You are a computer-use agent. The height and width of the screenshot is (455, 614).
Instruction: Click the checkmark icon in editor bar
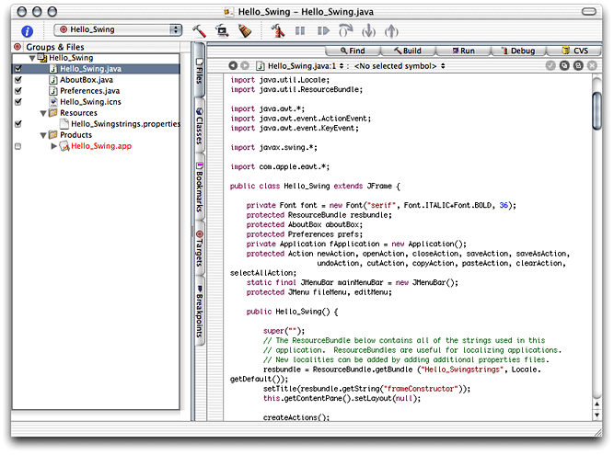[550, 65]
